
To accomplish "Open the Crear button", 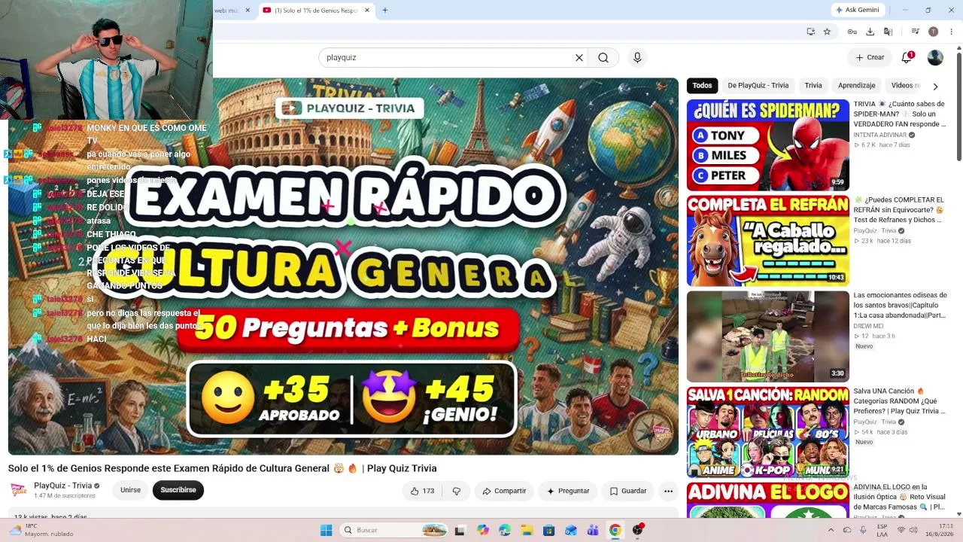I will 870,57.
